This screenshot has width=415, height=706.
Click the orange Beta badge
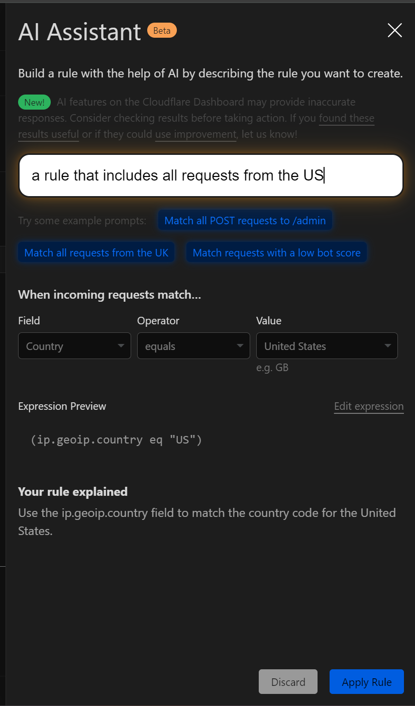pos(162,31)
